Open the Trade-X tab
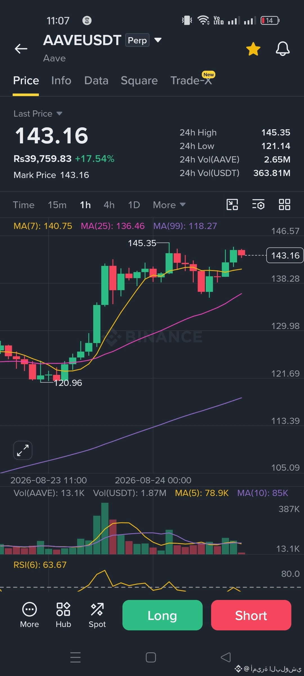 click(x=191, y=81)
